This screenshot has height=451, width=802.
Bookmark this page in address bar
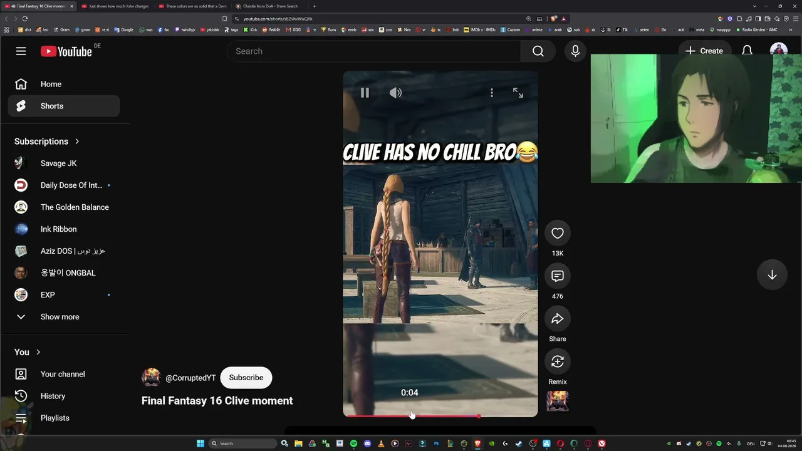(x=225, y=19)
